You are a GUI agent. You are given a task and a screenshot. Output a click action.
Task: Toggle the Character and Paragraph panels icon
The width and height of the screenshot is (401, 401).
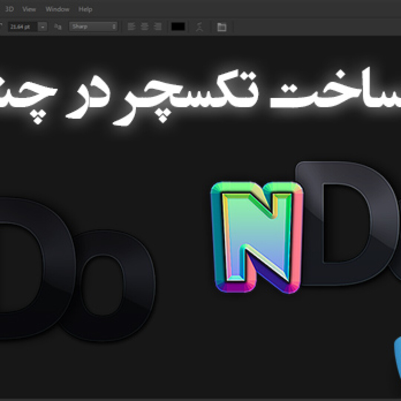(222, 27)
